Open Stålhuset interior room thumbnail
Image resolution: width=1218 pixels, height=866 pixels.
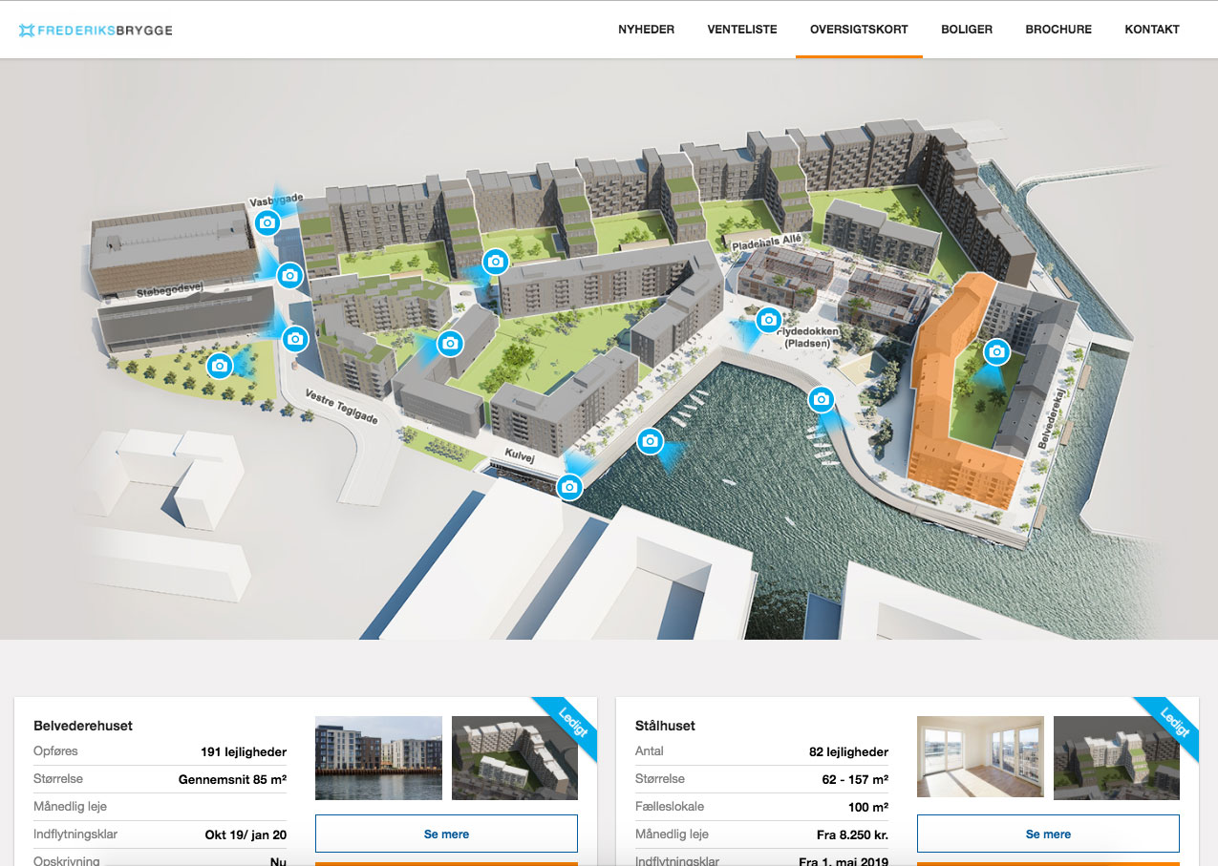980,757
